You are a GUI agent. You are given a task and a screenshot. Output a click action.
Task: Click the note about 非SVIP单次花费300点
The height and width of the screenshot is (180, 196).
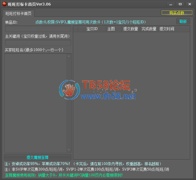click(87, 169)
